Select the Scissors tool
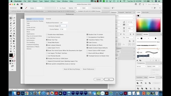 coord(14,31)
